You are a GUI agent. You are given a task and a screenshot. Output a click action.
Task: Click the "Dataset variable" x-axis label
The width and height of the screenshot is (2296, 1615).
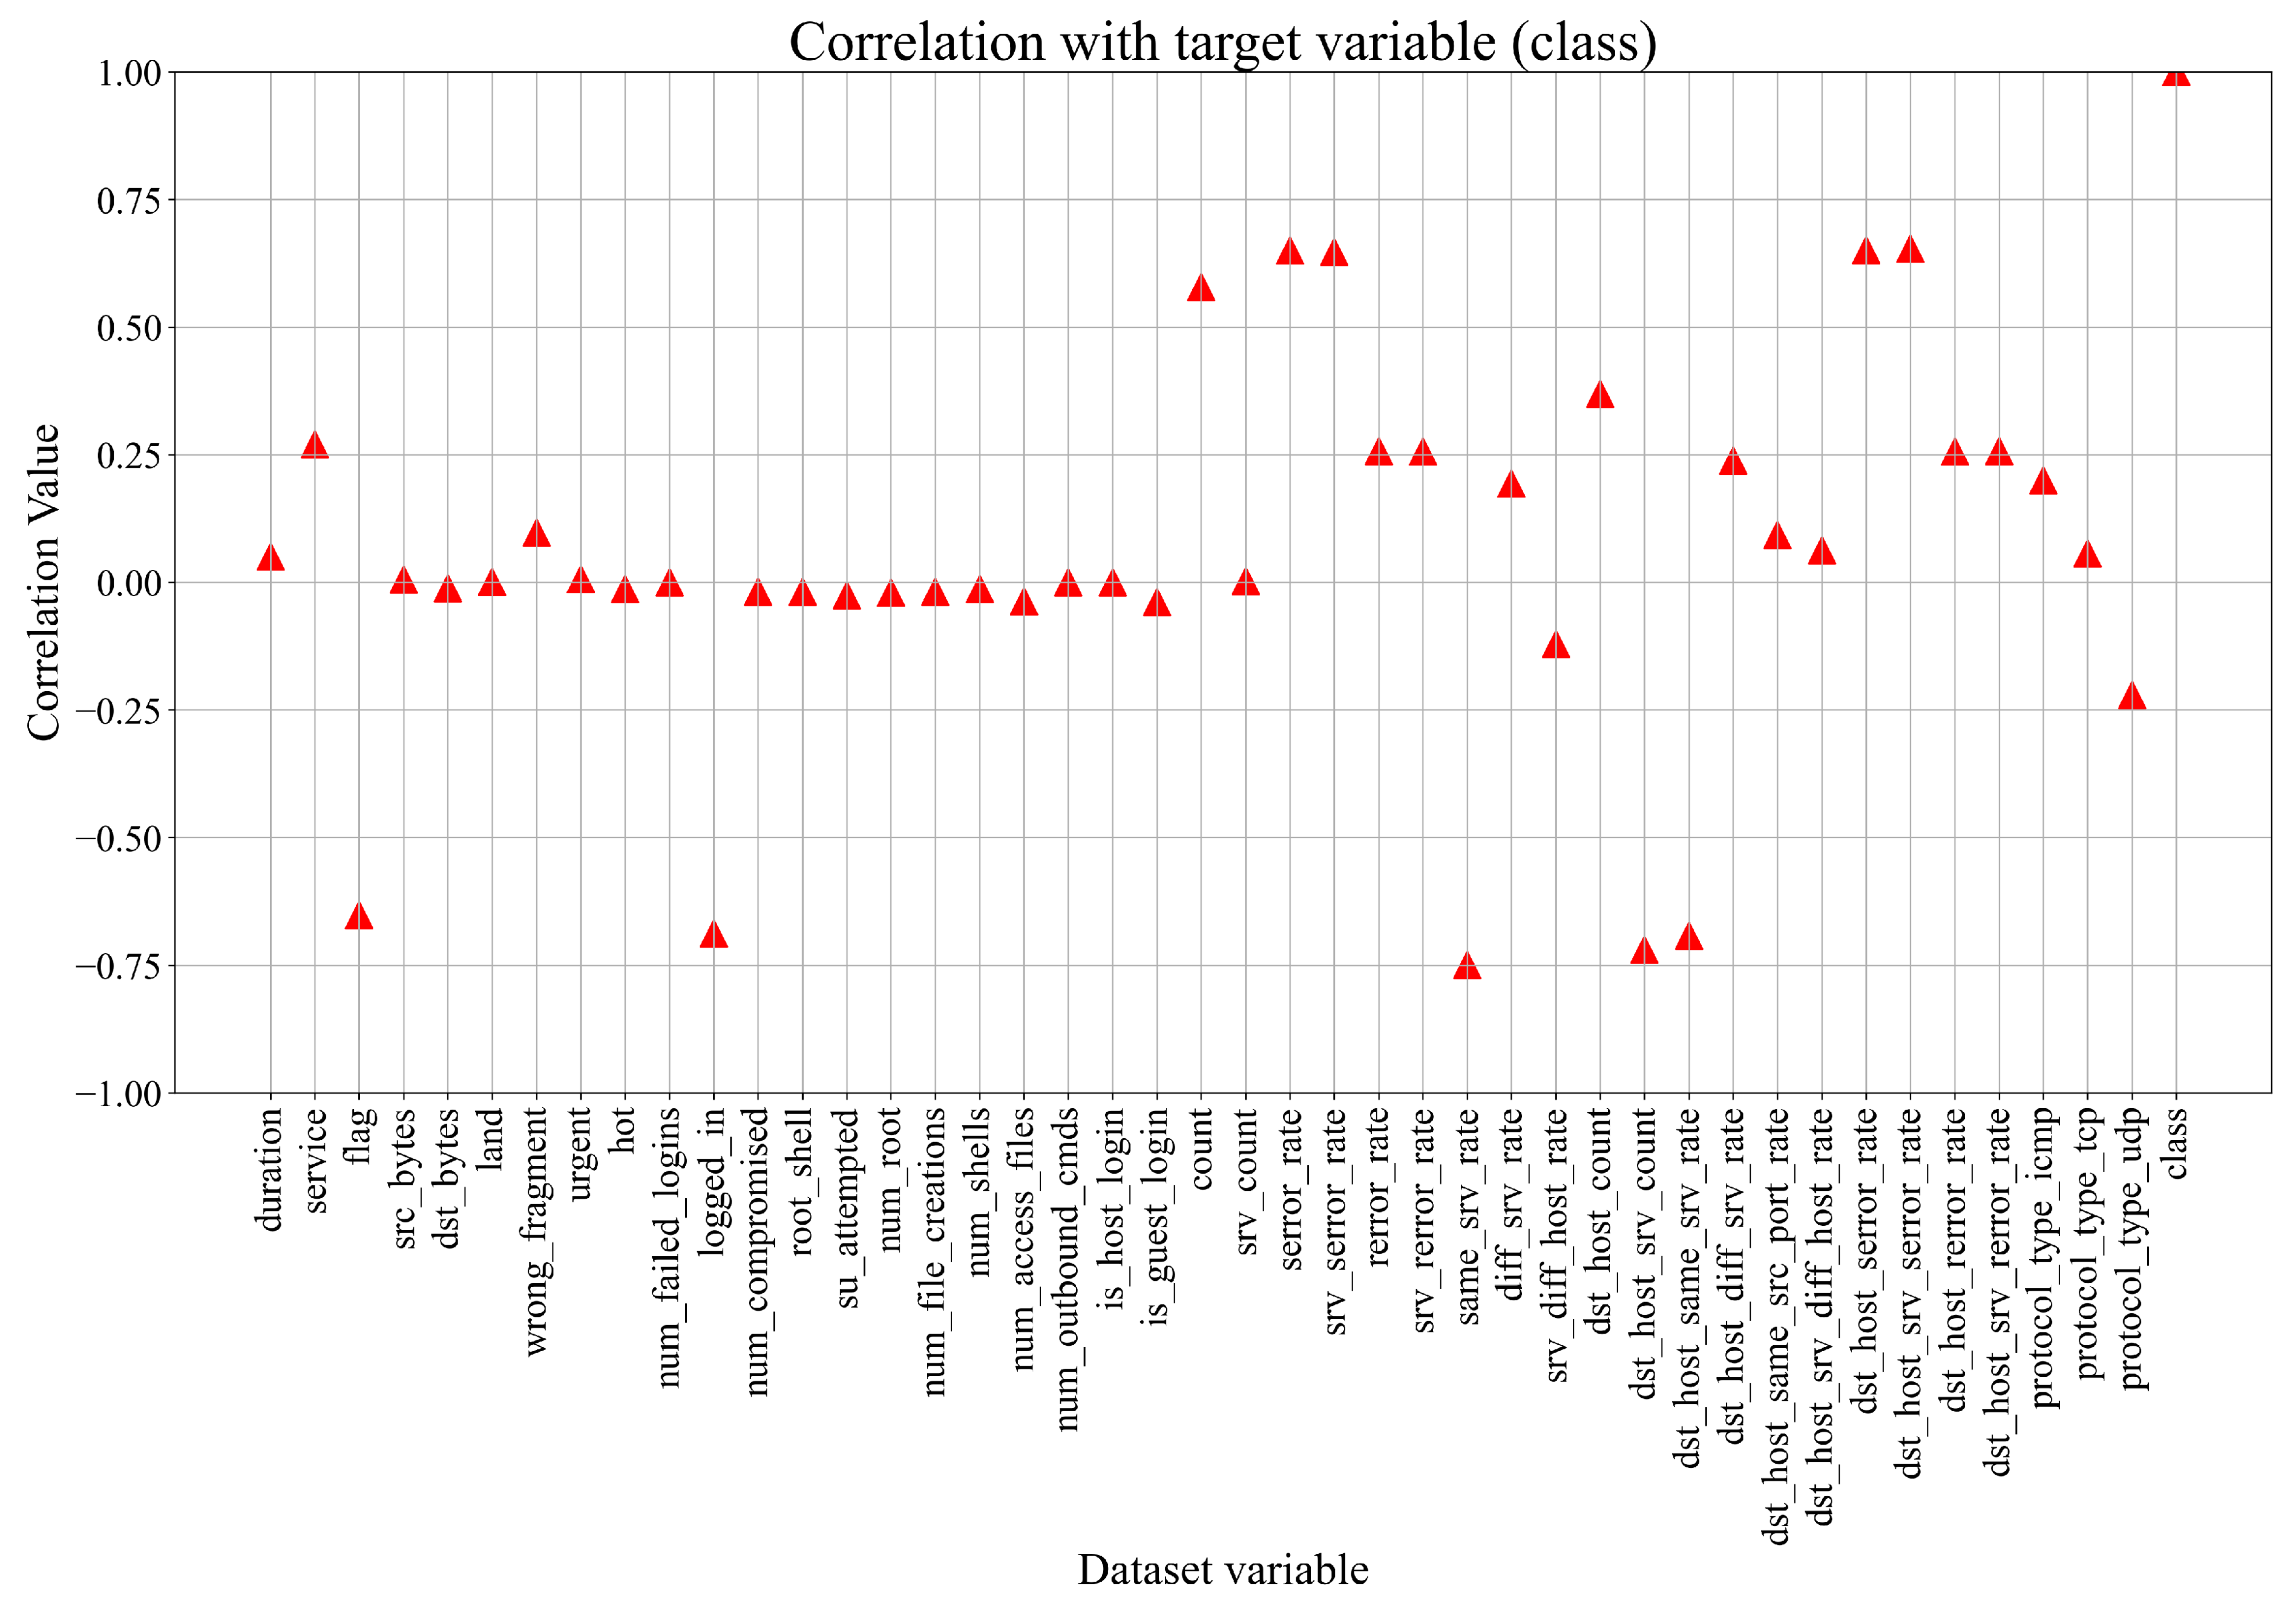(x=1222, y=1570)
